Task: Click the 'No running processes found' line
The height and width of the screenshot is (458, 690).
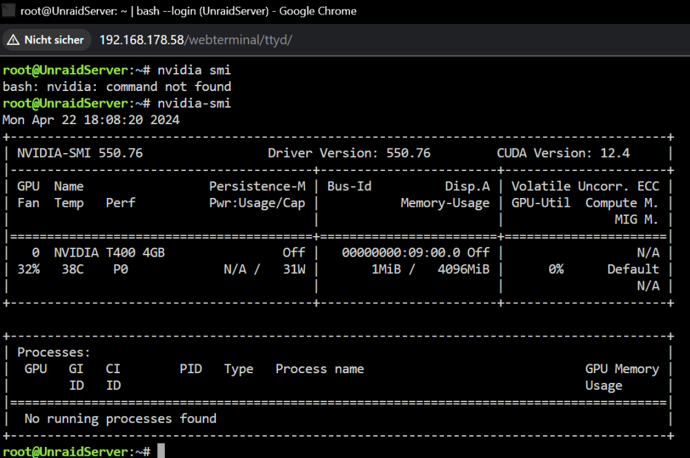Action: 120,419
